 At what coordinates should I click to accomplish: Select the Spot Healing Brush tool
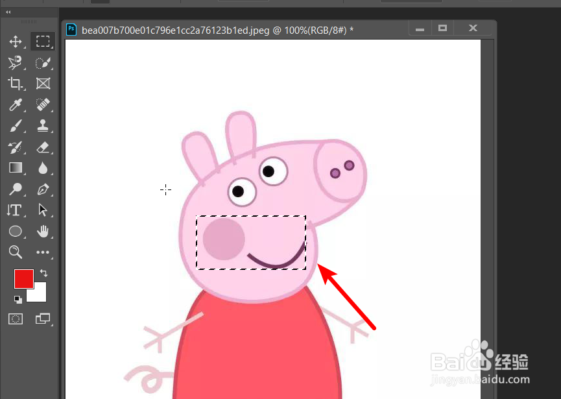[43, 104]
